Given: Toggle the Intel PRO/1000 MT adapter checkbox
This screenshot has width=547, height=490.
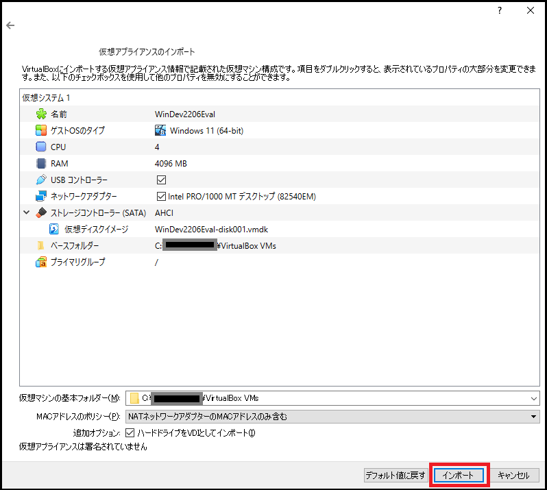Looking at the screenshot, I should (161, 197).
